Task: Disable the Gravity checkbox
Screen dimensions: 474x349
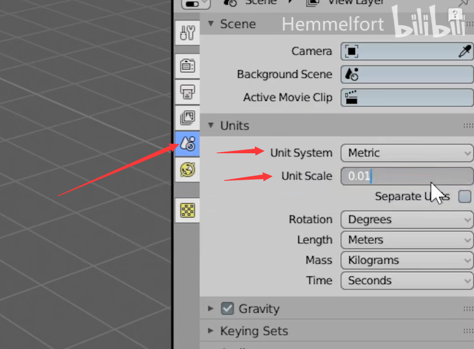Action: pyautogui.click(x=227, y=308)
